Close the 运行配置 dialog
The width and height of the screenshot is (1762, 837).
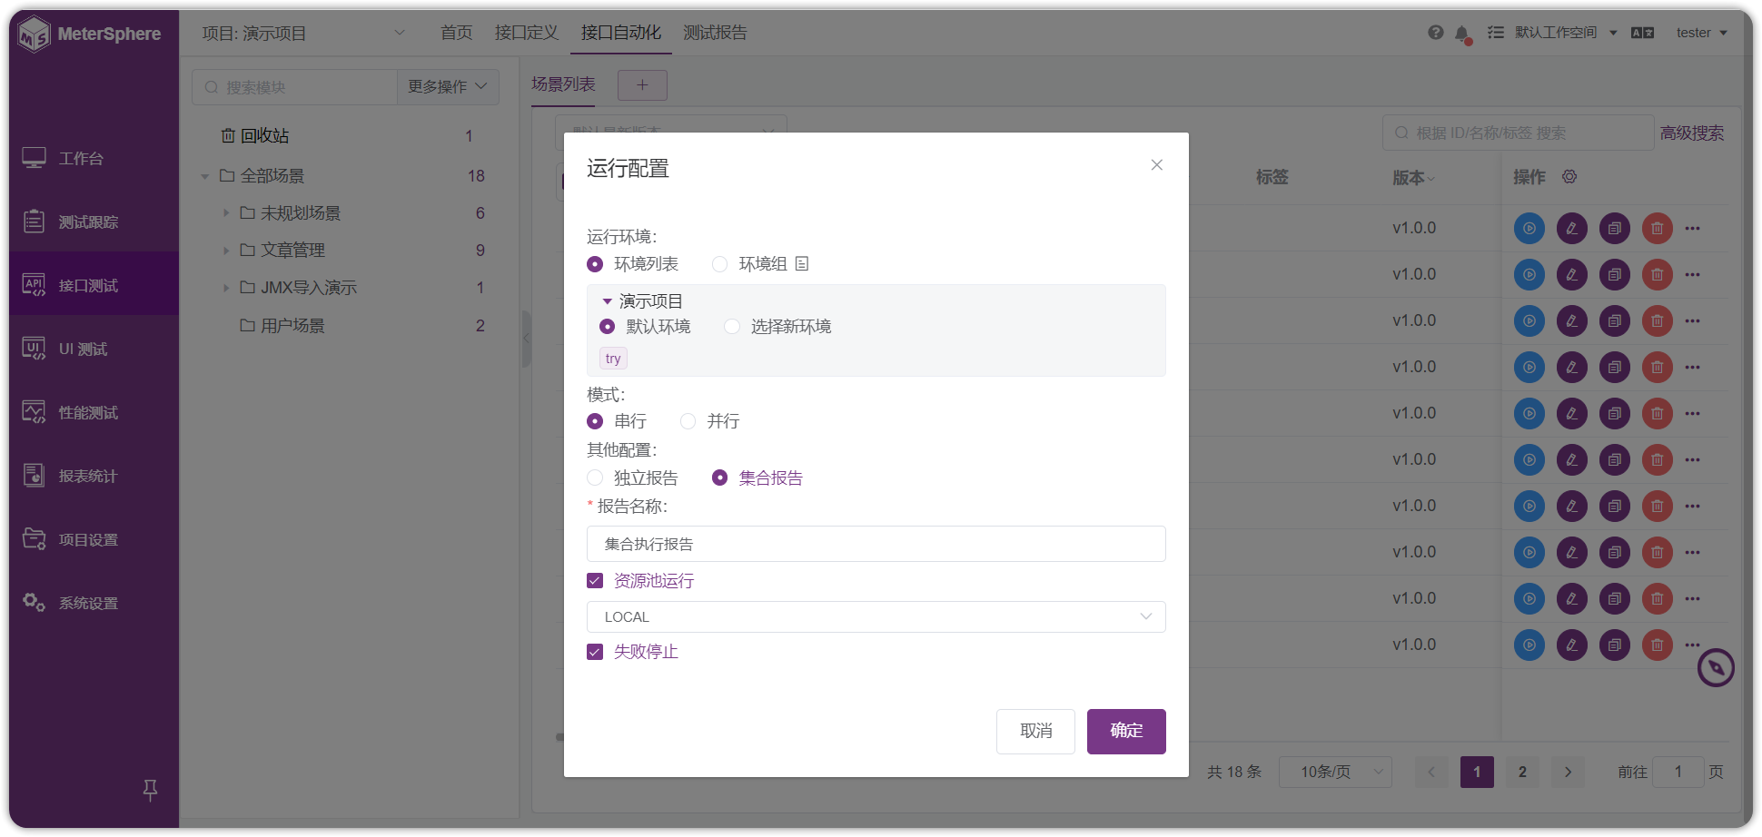[1156, 165]
